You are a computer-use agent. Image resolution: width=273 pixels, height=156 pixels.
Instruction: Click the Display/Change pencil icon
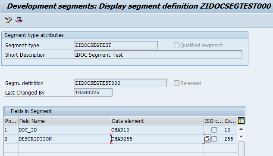pyautogui.click(x=9, y=20)
